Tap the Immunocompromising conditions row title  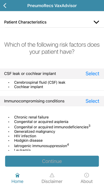point(34,101)
